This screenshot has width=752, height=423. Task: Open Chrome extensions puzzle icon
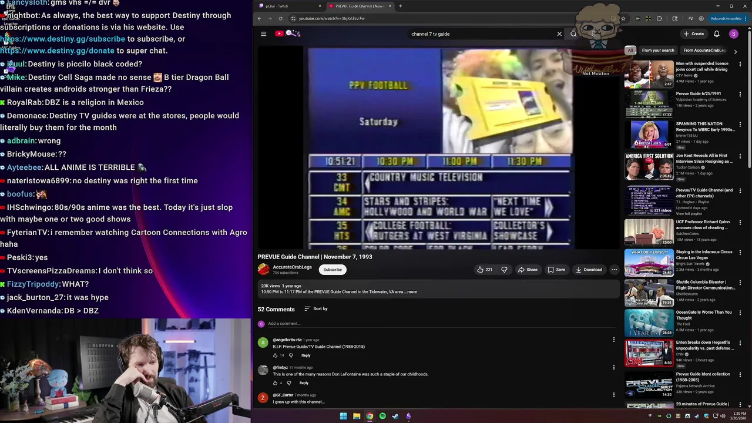[660, 18]
